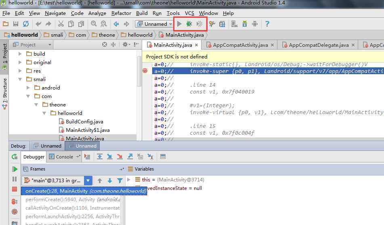Open the thread selector dropdown arrow
Screen dimensions: 384x225
tap(88, 181)
